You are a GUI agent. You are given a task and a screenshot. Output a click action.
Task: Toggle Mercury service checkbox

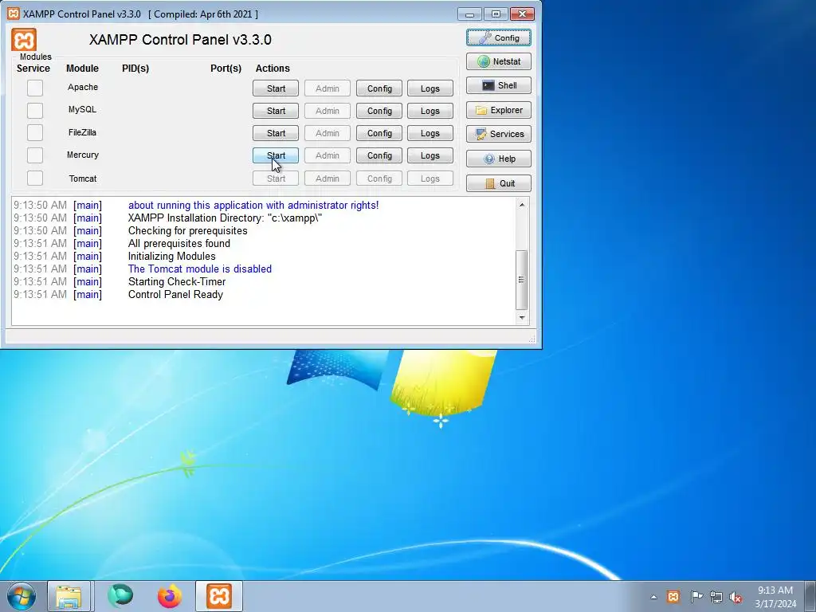coord(35,155)
